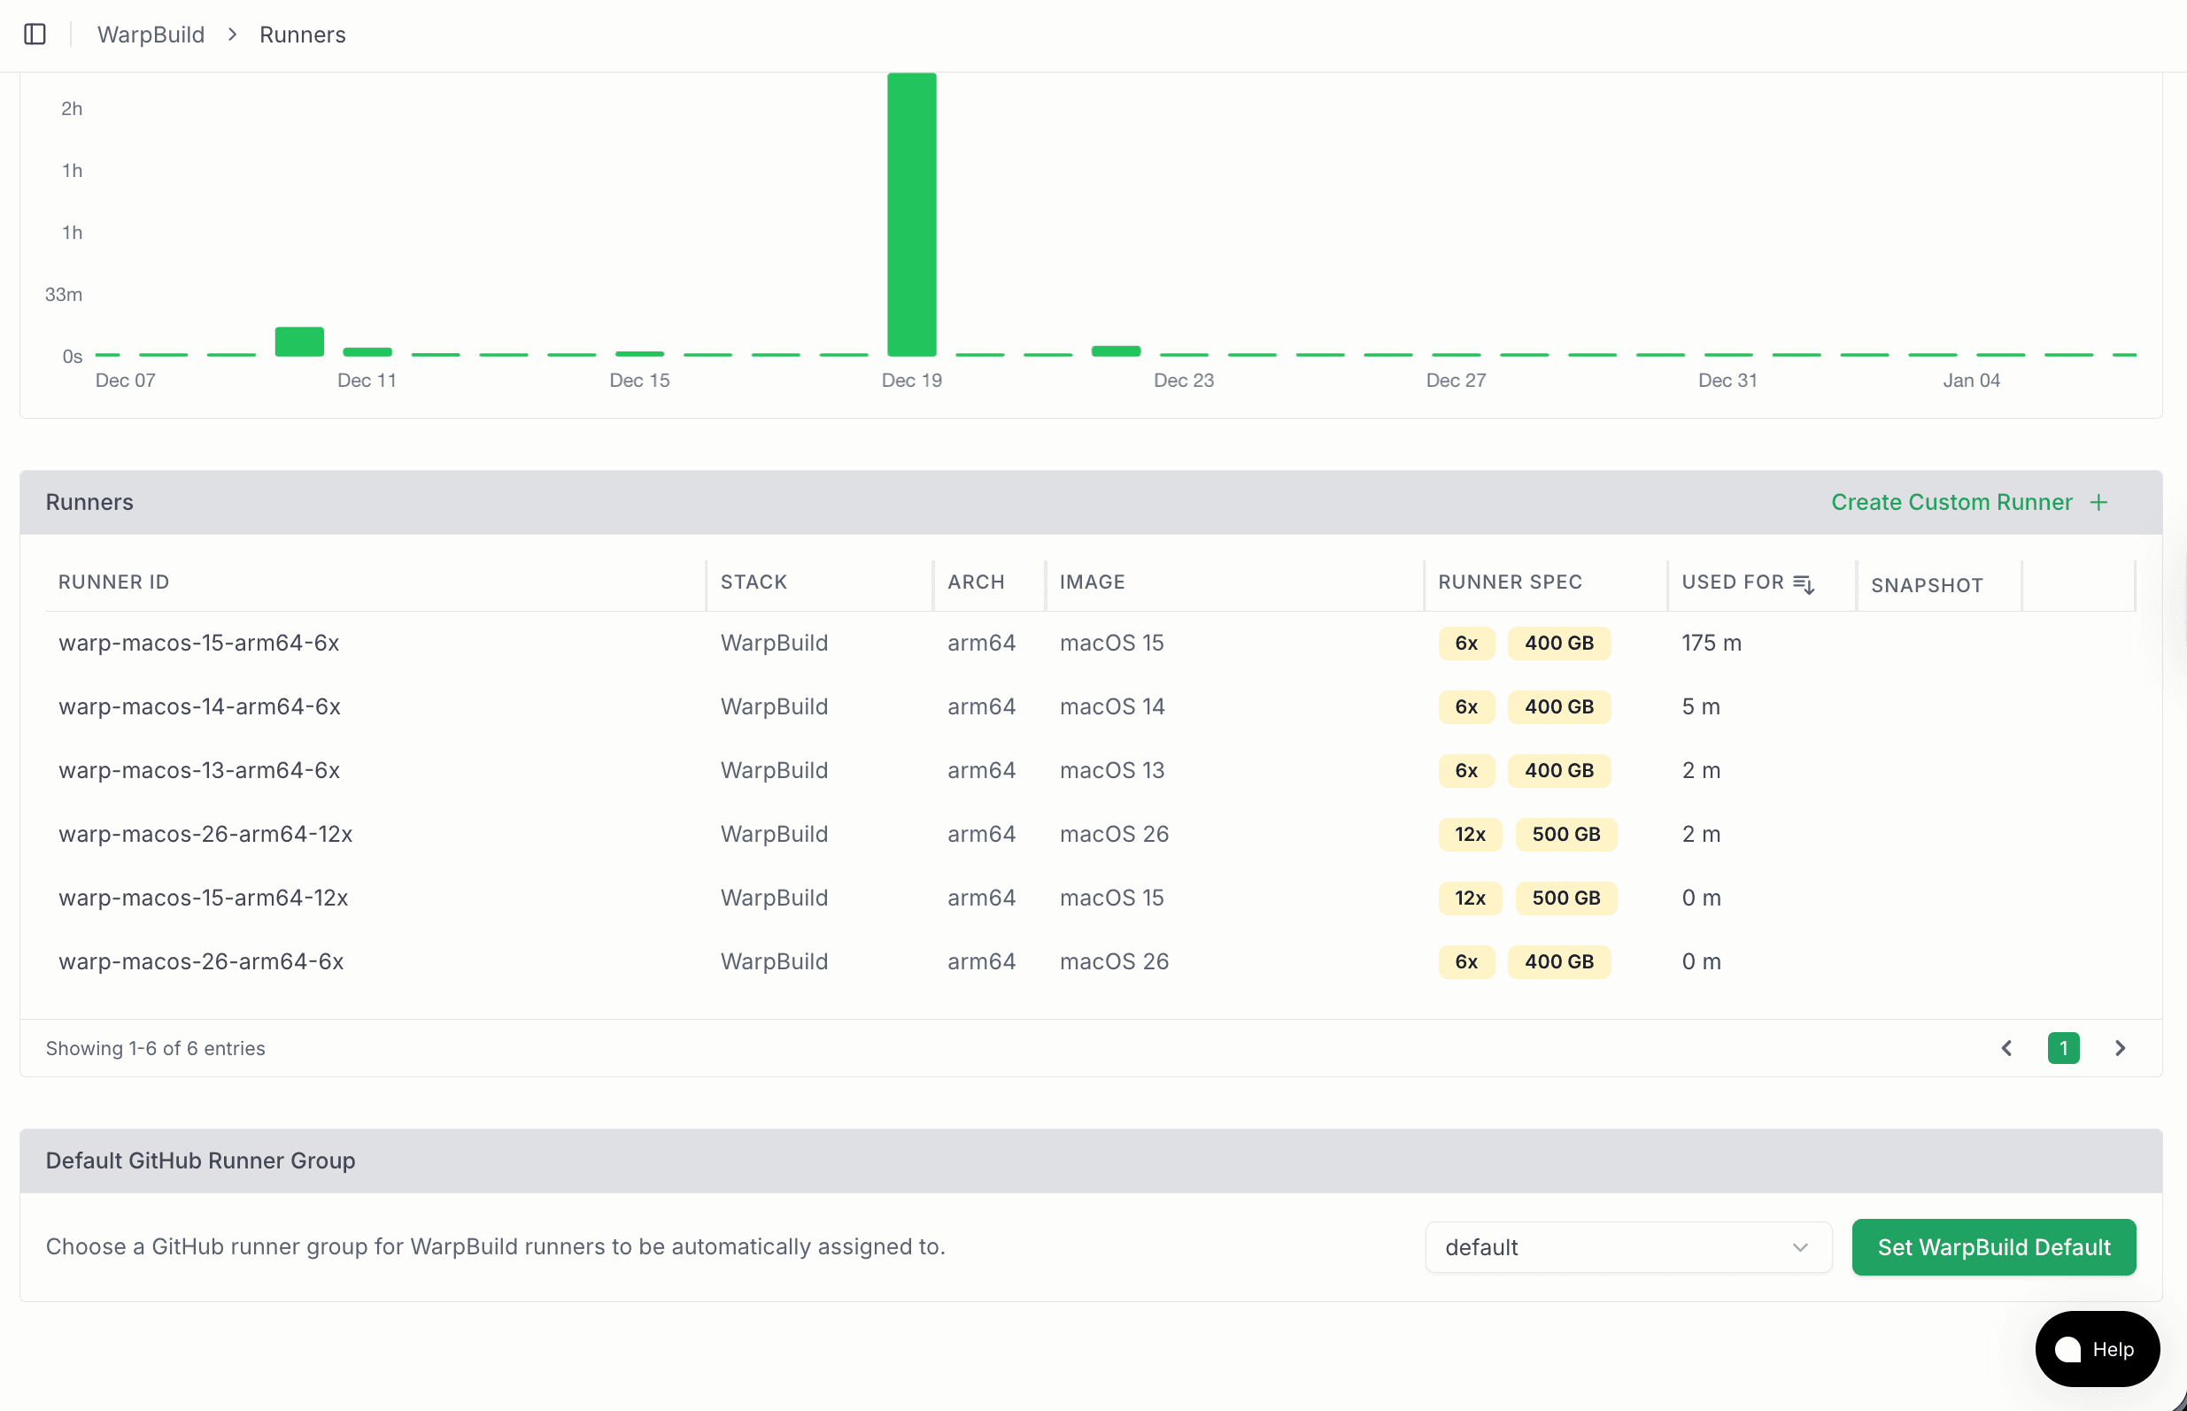Open the default runner group dropdown
This screenshot has height=1411, width=2187.
(x=1628, y=1247)
